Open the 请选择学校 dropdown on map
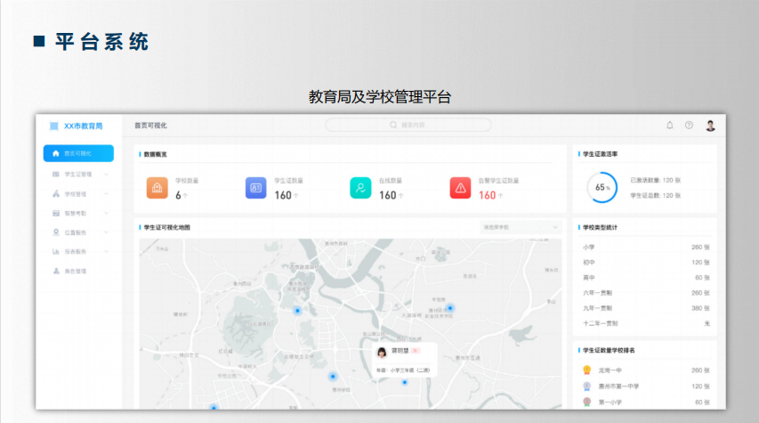Screen dimensions: 759x423 521,227
